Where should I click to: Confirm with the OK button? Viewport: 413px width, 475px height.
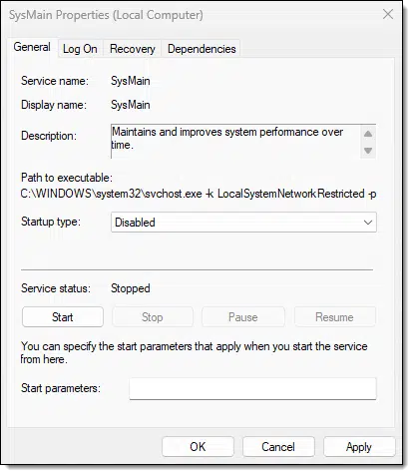[x=198, y=447]
